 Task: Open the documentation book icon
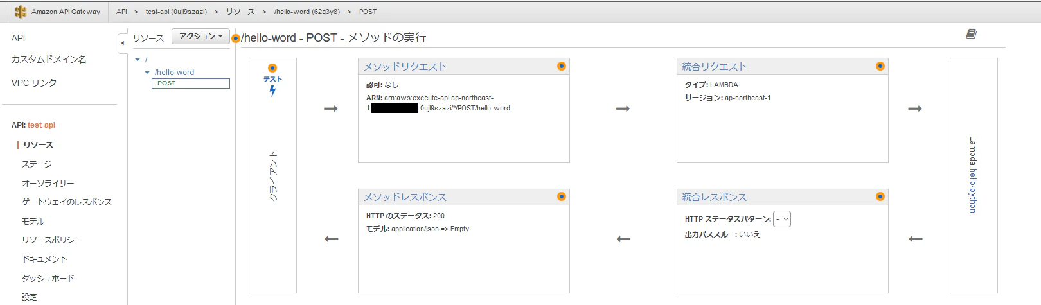[971, 33]
